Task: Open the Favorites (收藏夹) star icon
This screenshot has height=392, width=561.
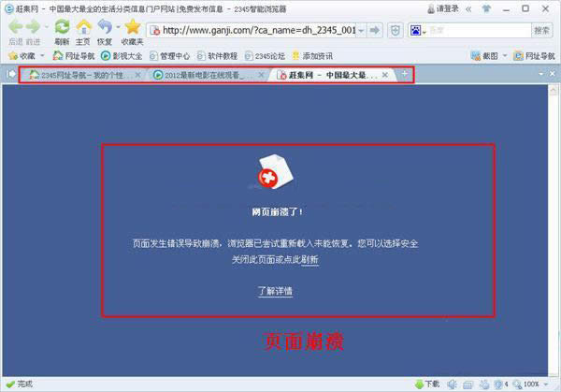Action: tap(133, 27)
